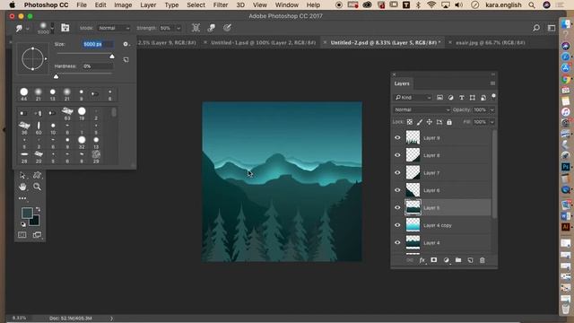The image size is (574, 323).
Task: Filter layers by shape layers icon
Action: click(473, 98)
